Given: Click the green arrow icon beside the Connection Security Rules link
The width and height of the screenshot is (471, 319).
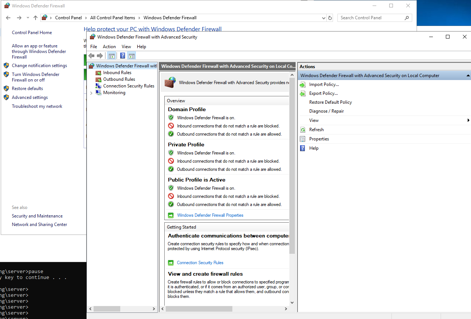Looking at the screenshot, I should pyautogui.click(x=171, y=263).
